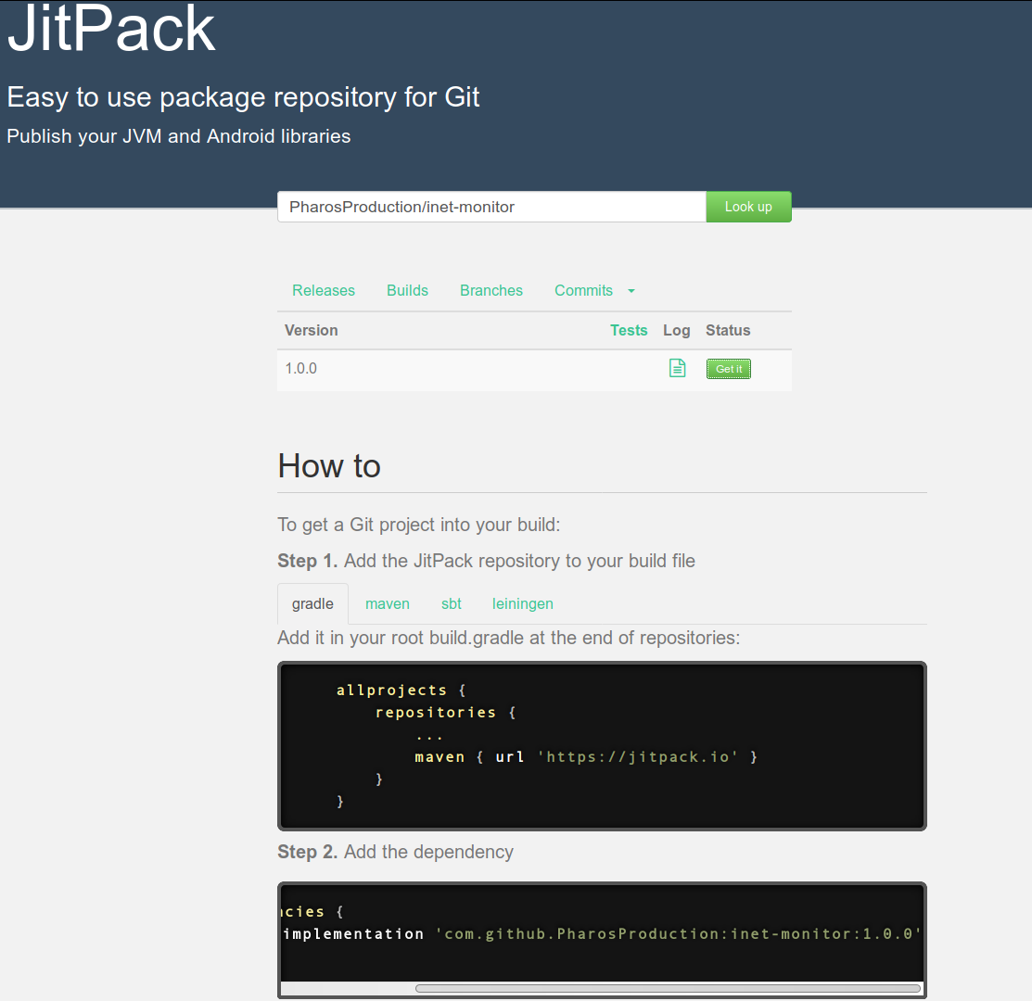Open the Releases tab
The image size is (1032, 1001).
(323, 290)
